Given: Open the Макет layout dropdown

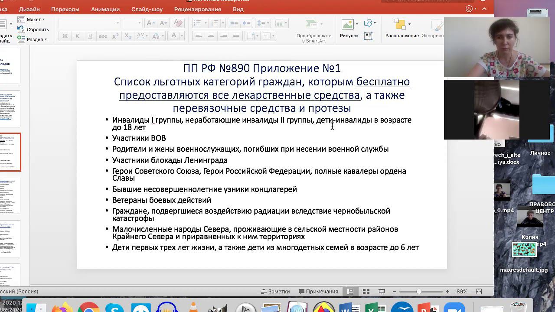Looking at the screenshot, I should 31,19.
